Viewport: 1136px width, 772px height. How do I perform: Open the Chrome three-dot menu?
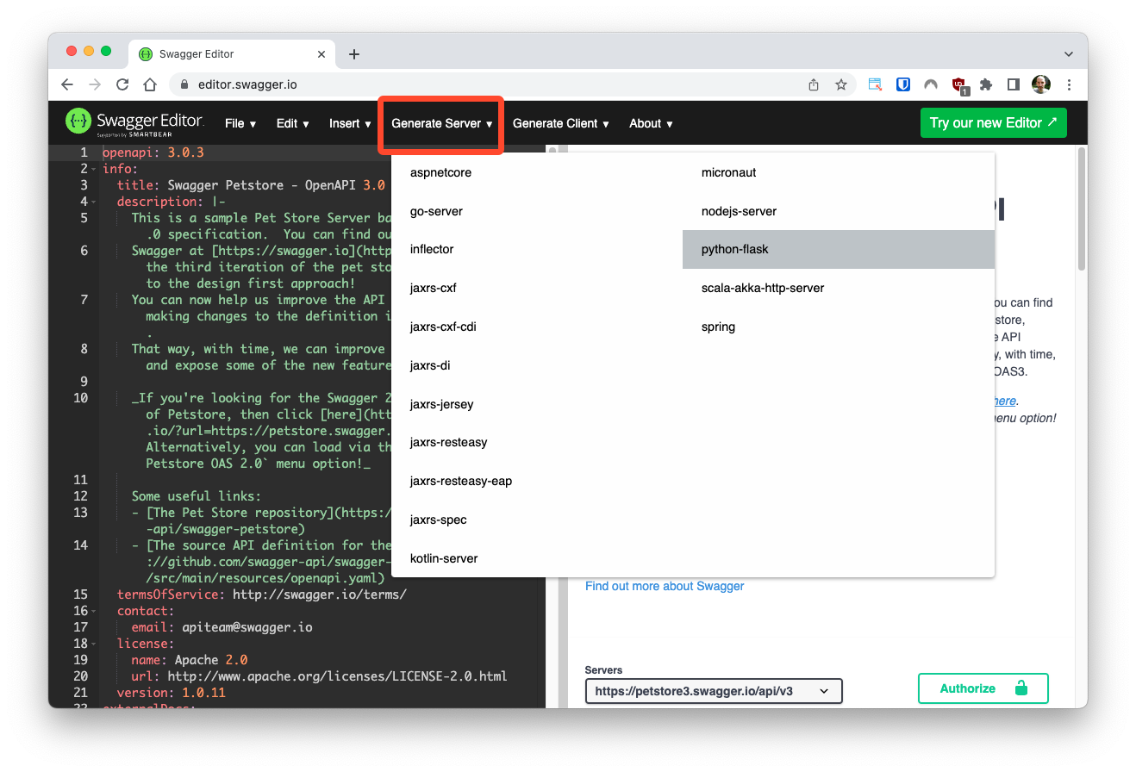[x=1070, y=84]
